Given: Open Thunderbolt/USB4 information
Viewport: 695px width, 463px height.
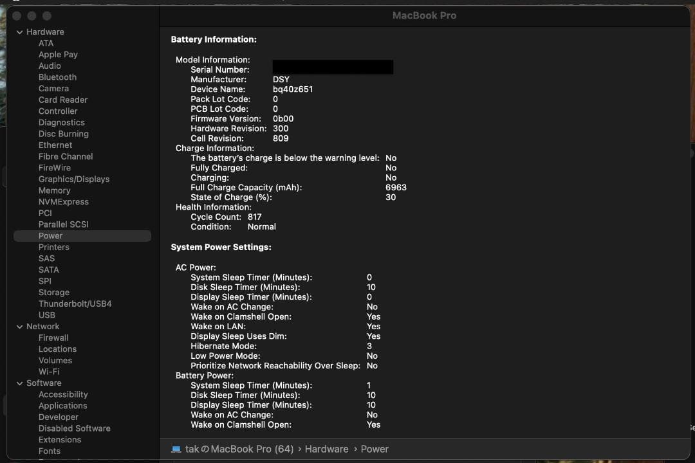Looking at the screenshot, I should pos(75,304).
